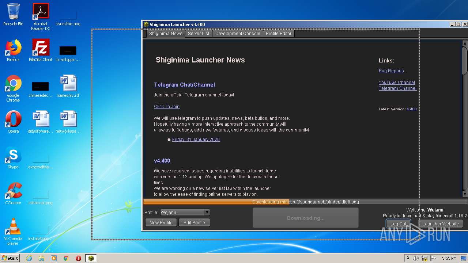
Task: Open Internet Explorer in taskbar
Action: click(29, 258)
